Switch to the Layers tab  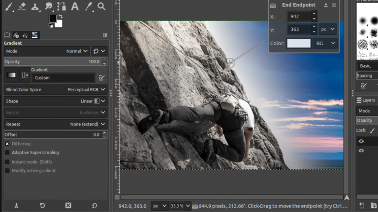pos(366,100)
